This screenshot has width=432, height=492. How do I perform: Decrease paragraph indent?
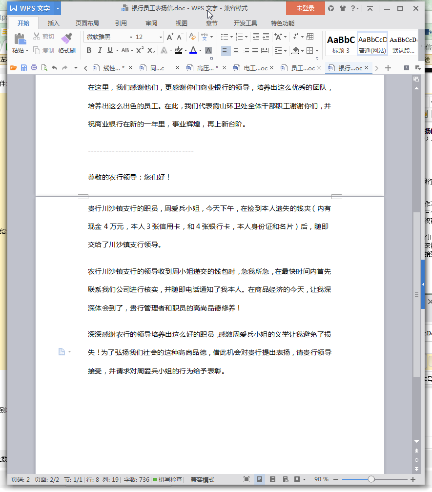pos(256,37)
